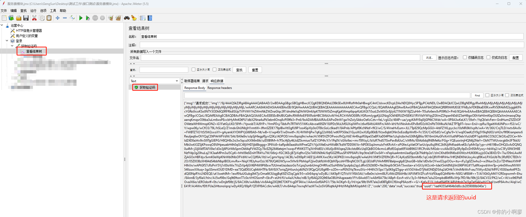
Task: Select the Response headers tab
Action: point(220,88)
